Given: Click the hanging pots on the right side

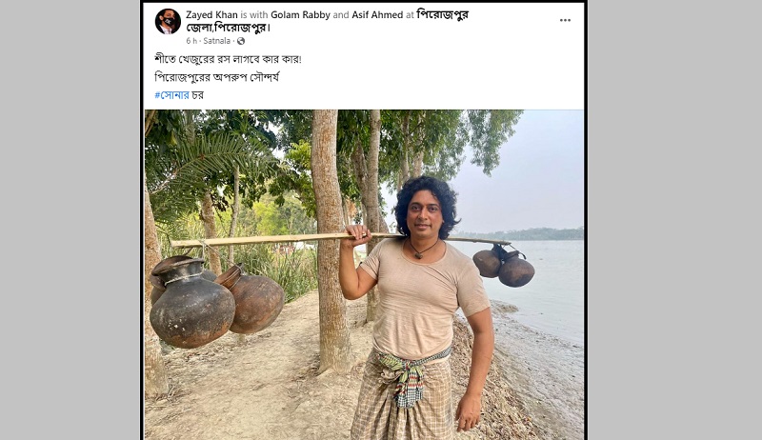Looking at the screenshot, I should [x=505, y=266].
